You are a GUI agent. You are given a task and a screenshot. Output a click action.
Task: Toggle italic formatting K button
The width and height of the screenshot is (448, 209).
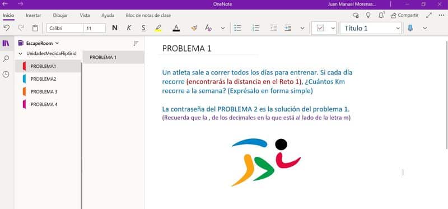(129, 28)
